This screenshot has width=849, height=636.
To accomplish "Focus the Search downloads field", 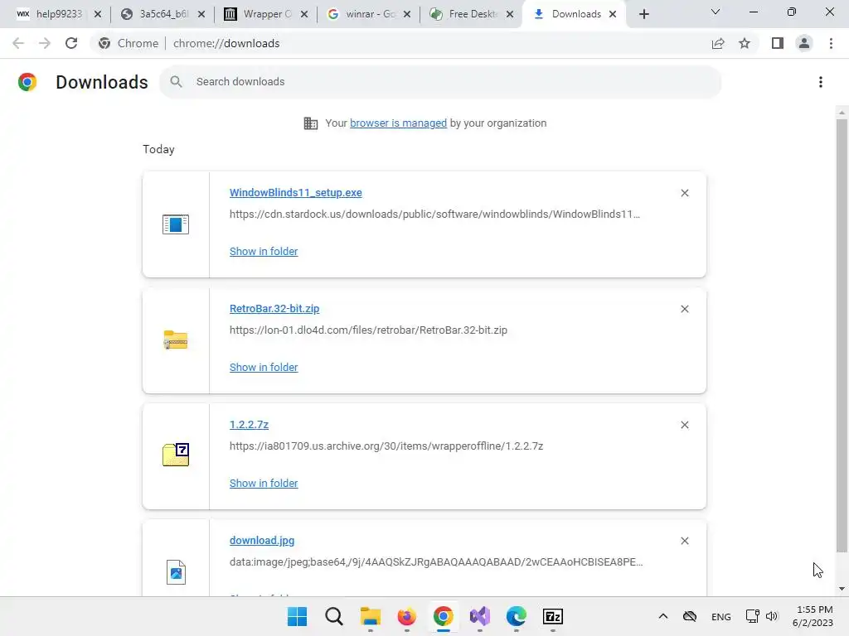I will click(x=439, y=82).
